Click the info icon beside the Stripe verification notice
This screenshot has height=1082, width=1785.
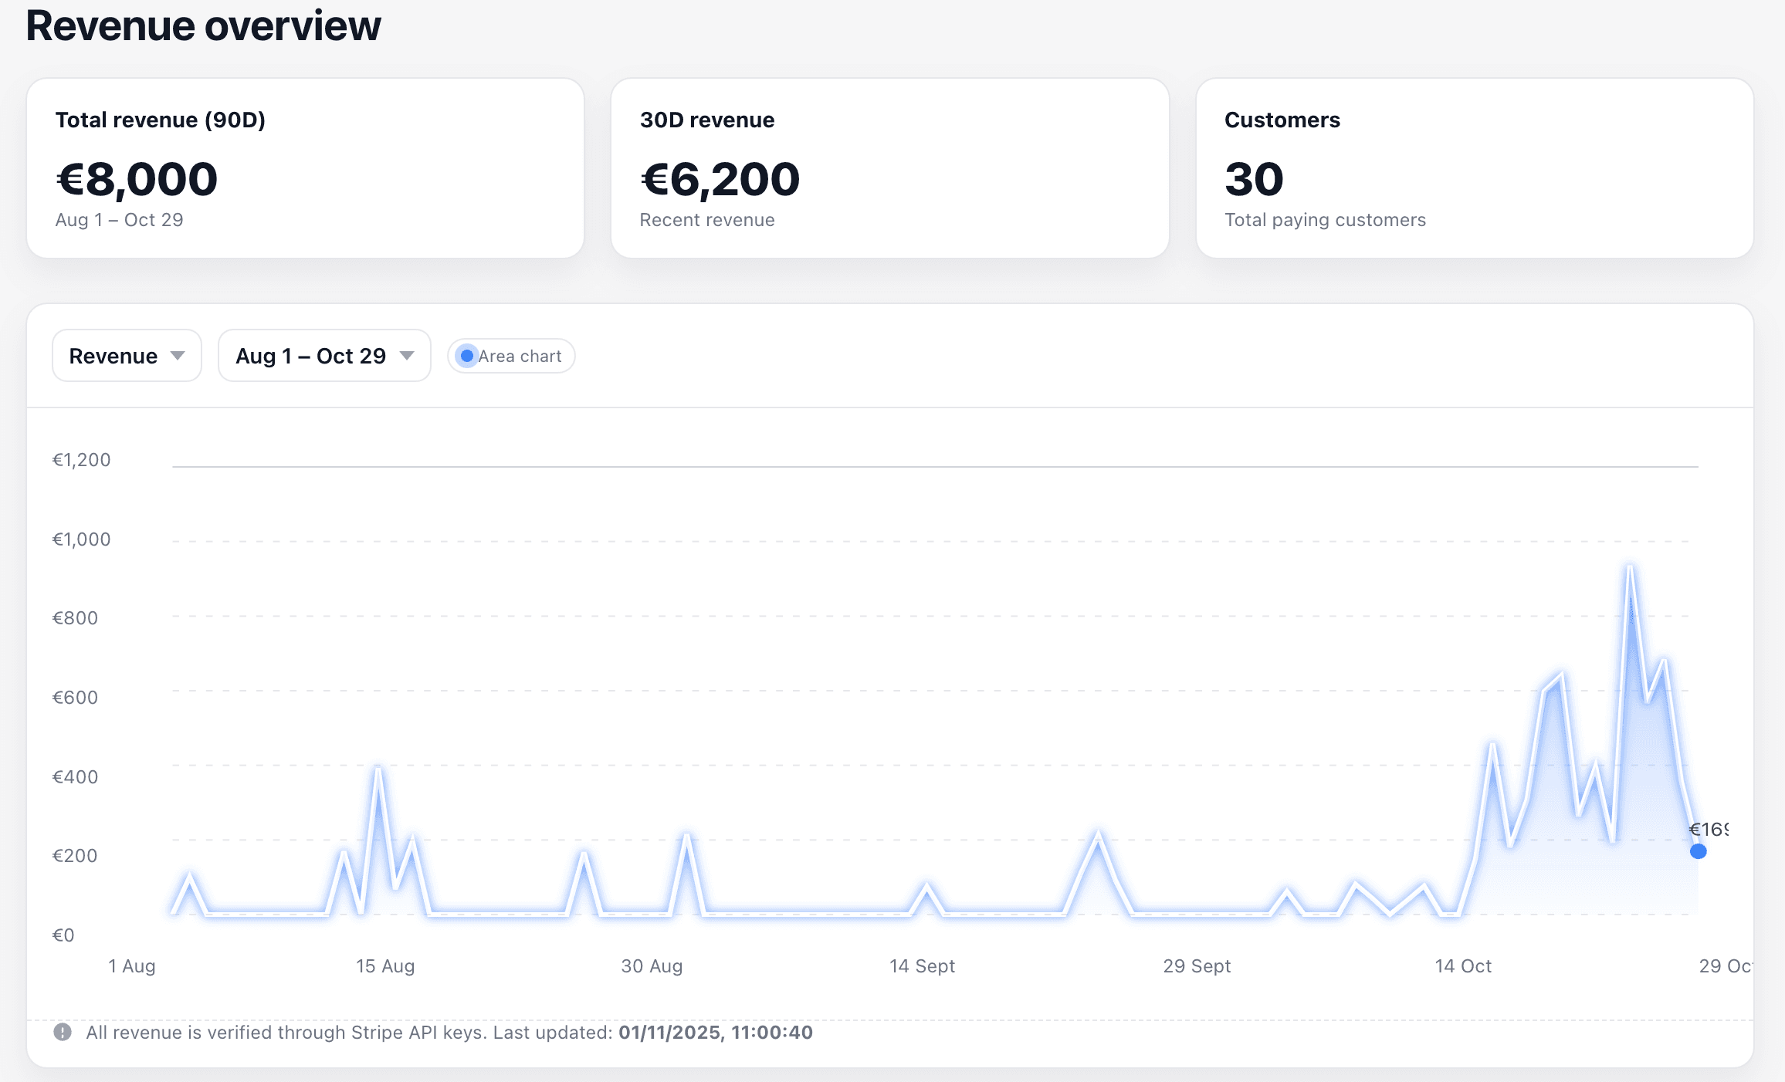point(63,1032)
